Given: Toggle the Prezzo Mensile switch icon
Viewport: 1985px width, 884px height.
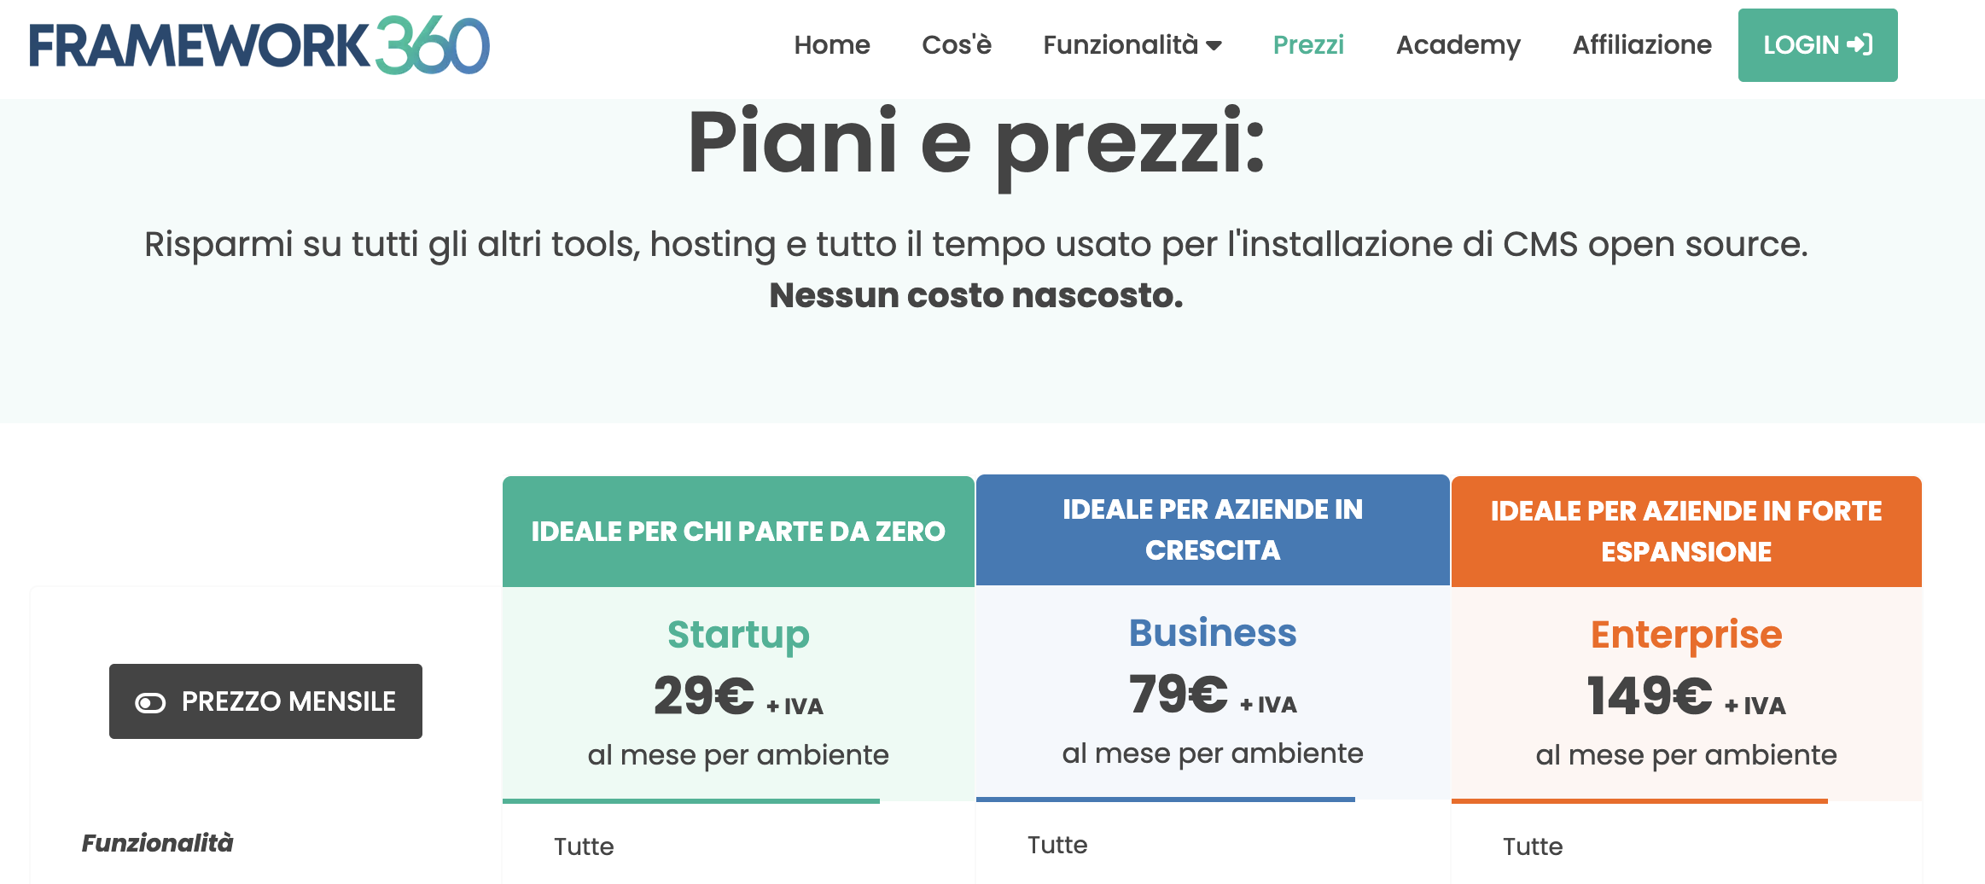Looking at the screenshot, I should point(150,702).
